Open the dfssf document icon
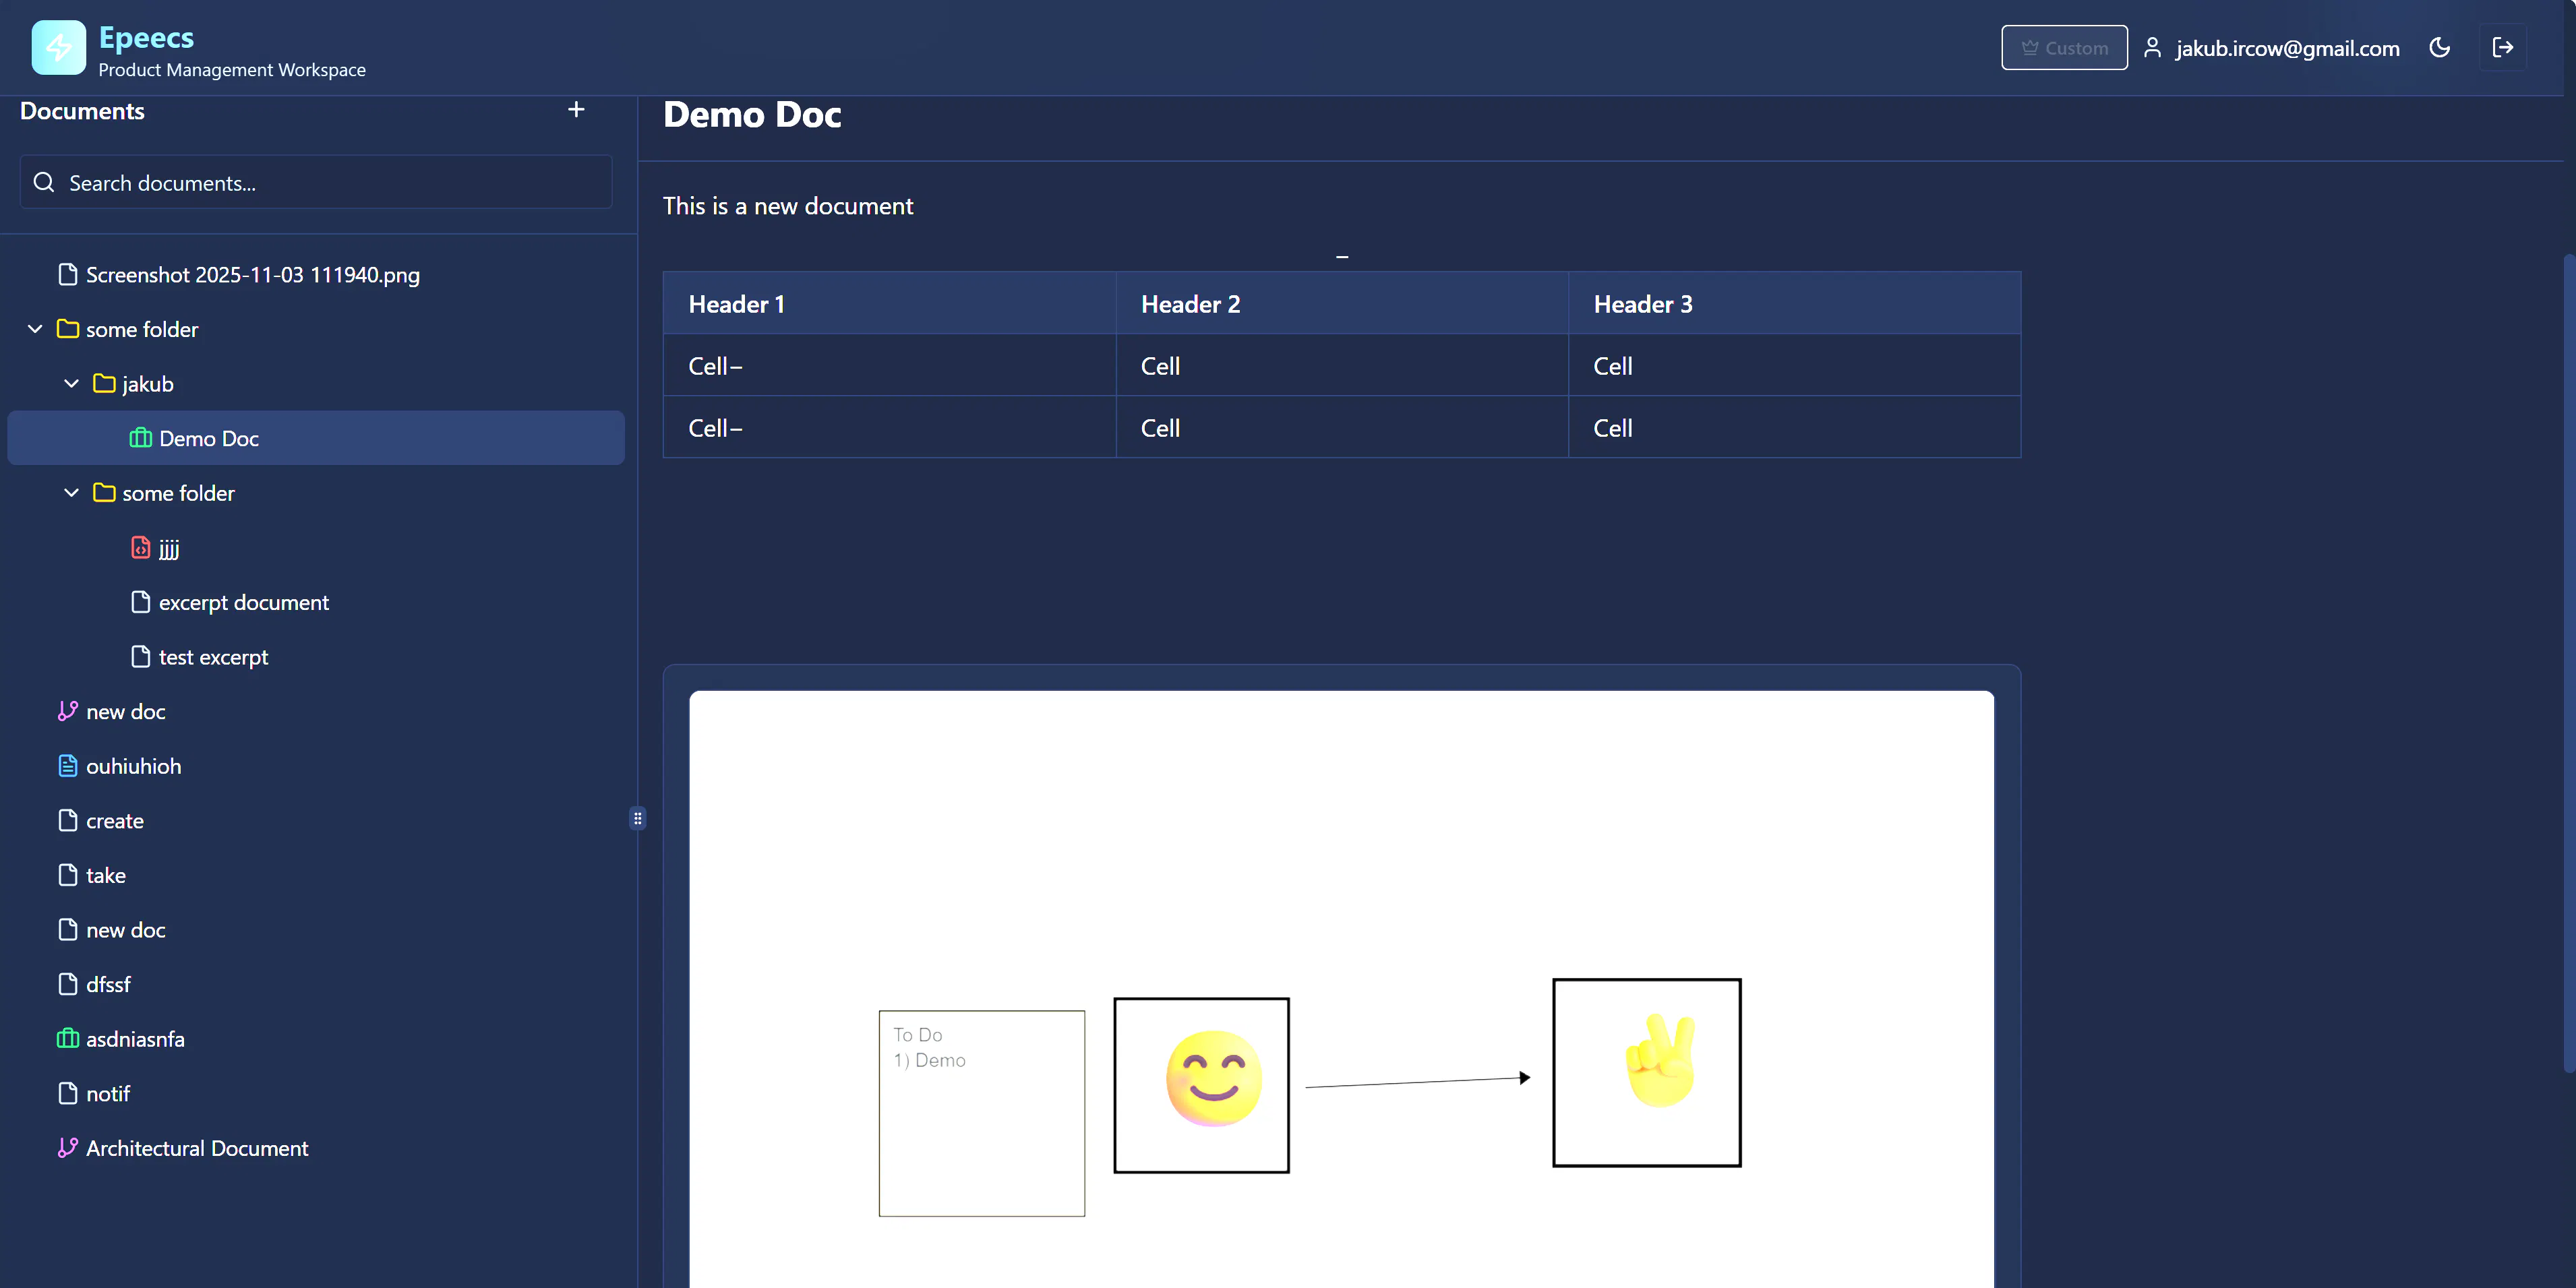Image resolution: width=2576 pixels, height=1288 pixels. tap(67, 984)
